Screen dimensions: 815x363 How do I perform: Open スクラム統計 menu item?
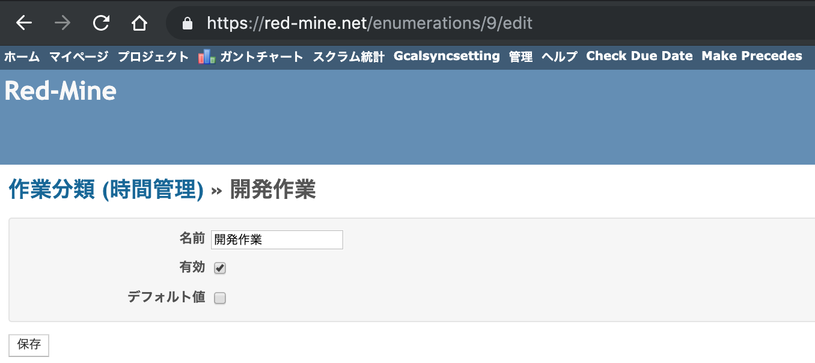[349, 56]
